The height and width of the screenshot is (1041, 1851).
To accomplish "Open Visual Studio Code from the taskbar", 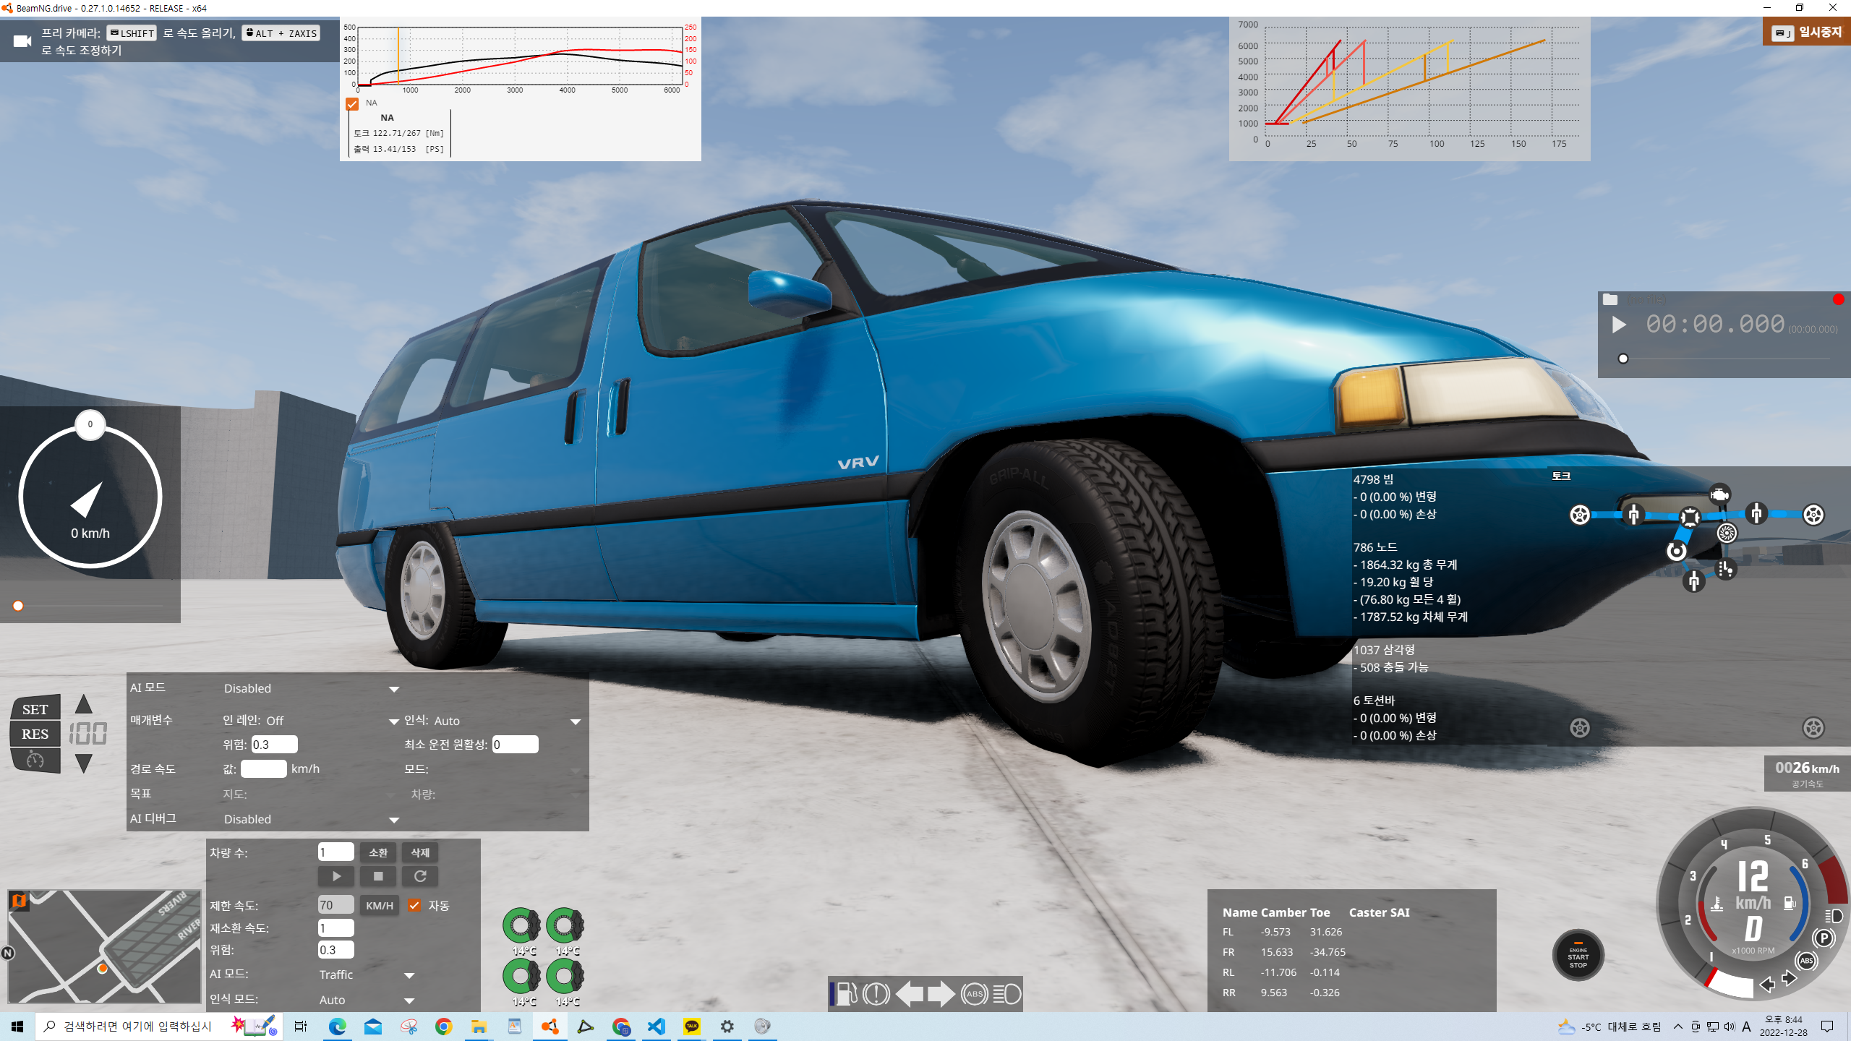I will [x=657, y=1027].
